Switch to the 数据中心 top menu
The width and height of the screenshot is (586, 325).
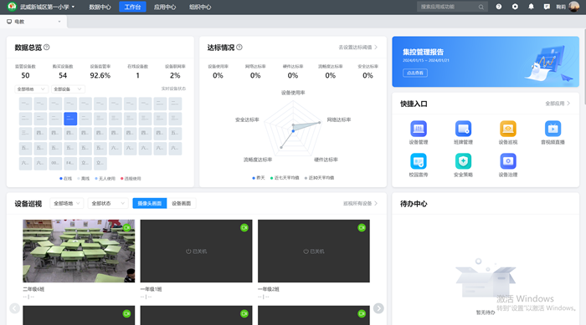[100, 7]
